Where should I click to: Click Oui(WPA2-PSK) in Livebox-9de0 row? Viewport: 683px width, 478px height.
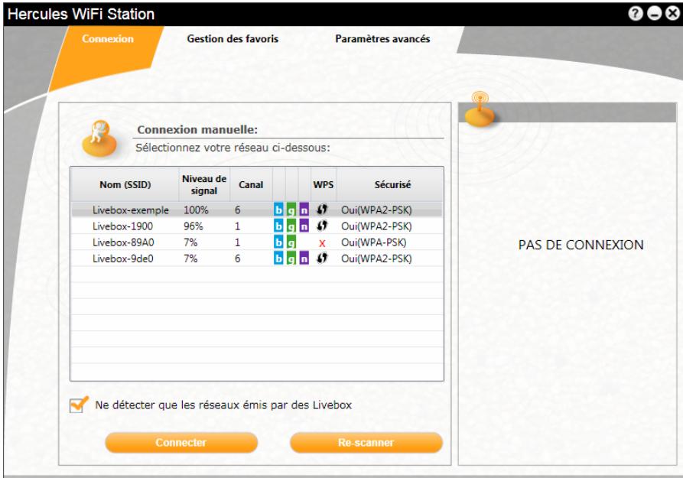point(376,259)
